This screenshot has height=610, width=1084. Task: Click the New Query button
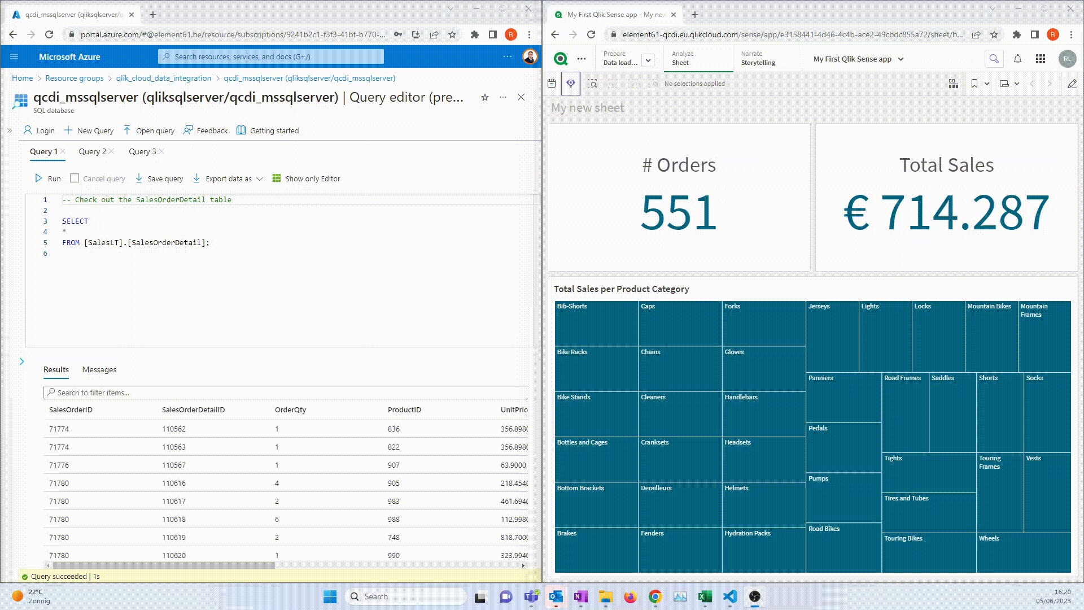(x=89, y=130)
